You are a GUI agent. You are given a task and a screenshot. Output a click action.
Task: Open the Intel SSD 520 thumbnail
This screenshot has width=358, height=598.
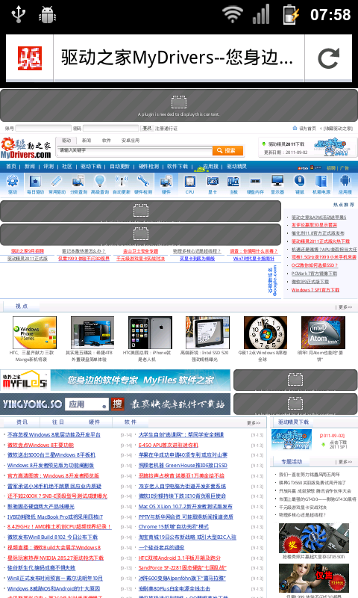coord(208,332)
